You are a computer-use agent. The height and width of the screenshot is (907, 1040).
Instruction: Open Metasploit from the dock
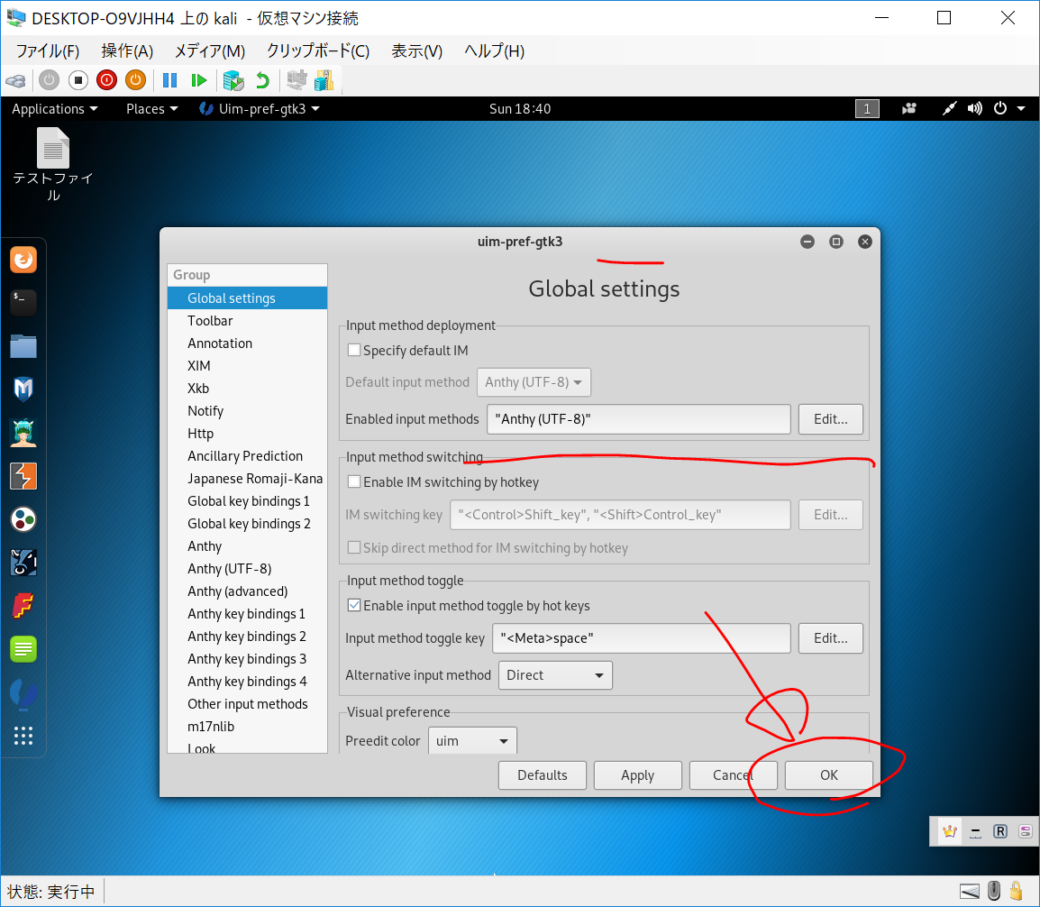(23, 389)
